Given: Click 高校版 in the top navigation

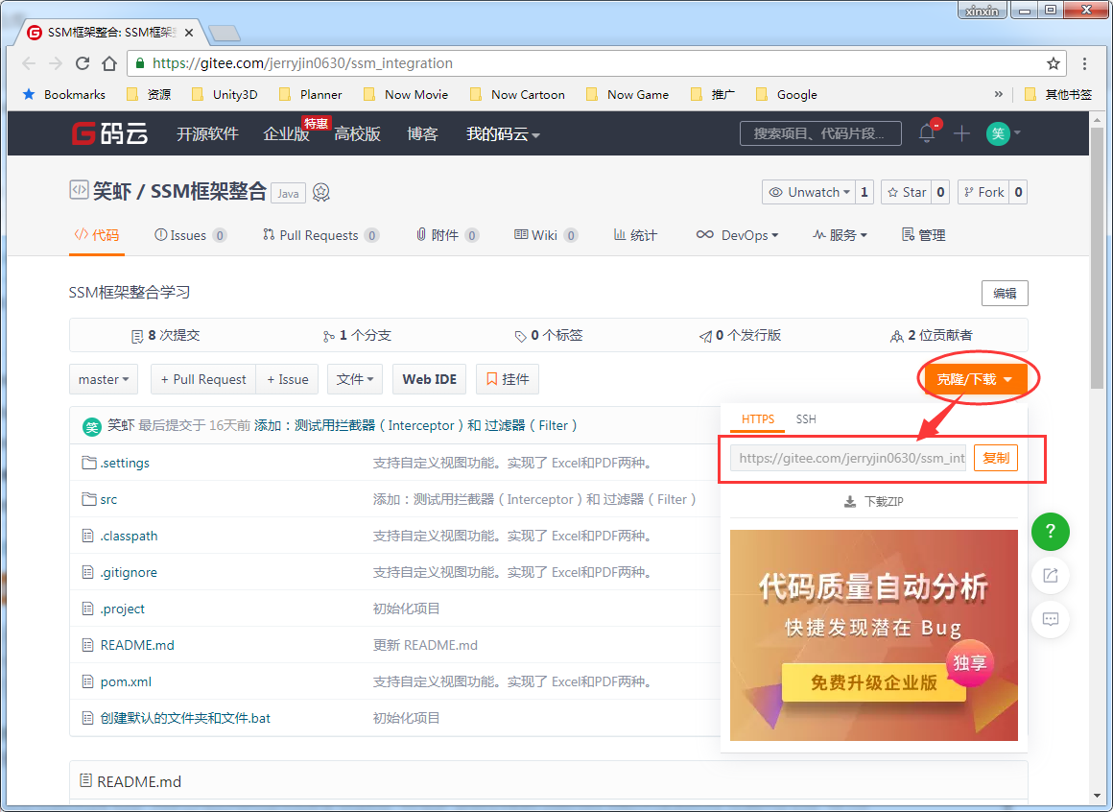Looking at the screenshot, I should click(x=357, y=133).
